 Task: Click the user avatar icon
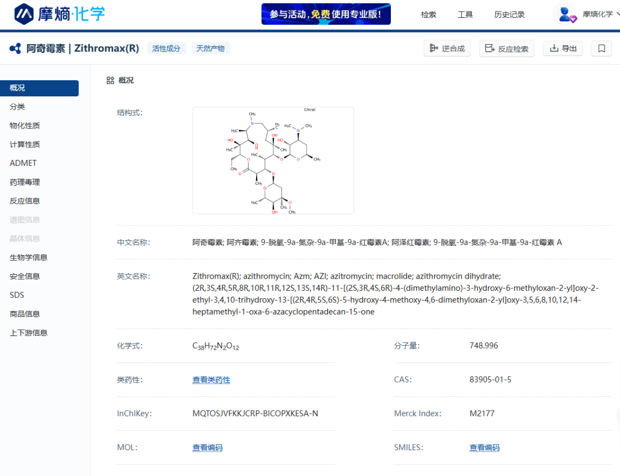[565, 14]
